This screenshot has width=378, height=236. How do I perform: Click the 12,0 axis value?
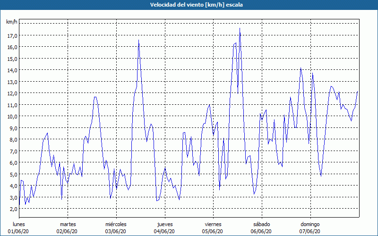(12, 93)
